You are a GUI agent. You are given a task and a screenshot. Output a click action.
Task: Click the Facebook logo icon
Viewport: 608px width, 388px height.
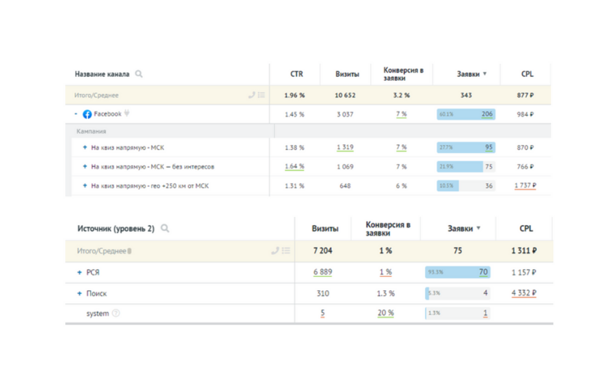[87, 114]
